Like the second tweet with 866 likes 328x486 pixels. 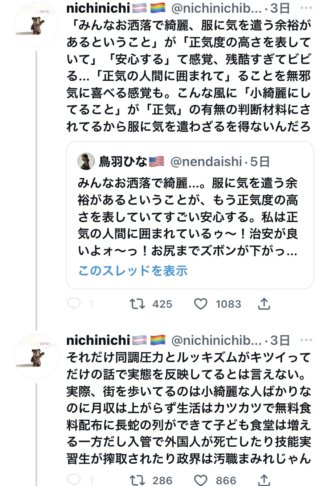coord(201,481)
